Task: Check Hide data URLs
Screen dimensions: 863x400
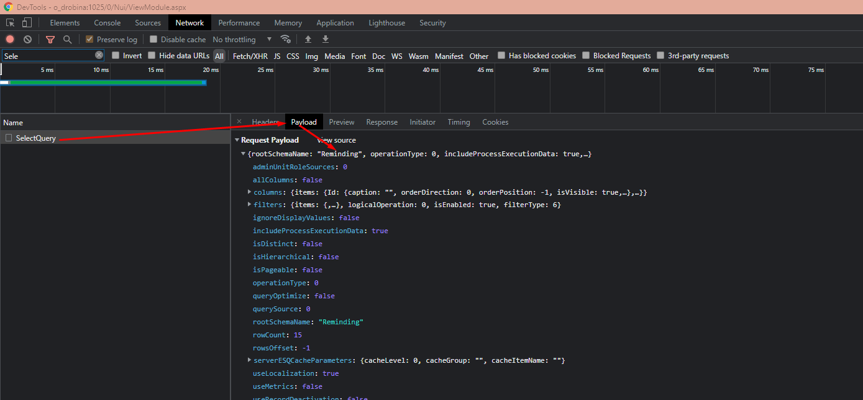Action: (x=152, y=55)
